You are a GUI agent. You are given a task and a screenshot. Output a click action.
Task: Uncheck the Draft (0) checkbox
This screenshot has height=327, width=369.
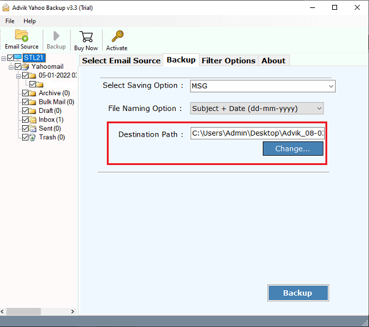(x=25, y=111)
